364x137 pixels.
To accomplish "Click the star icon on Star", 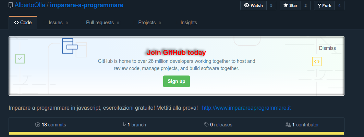I will tap(286, 5).
